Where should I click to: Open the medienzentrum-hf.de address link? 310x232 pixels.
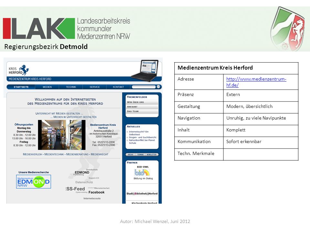pos(256,82)
